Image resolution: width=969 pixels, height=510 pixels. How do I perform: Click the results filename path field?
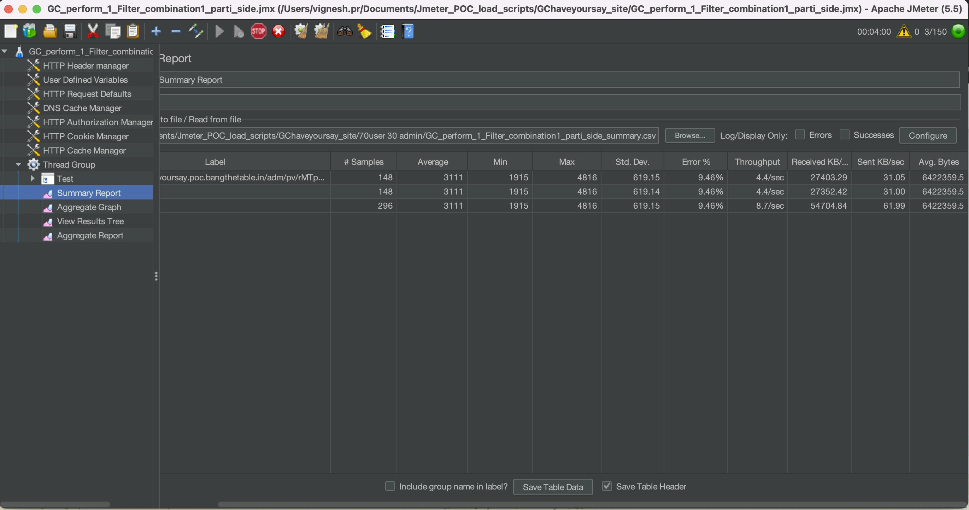click(x=409, y=135)
